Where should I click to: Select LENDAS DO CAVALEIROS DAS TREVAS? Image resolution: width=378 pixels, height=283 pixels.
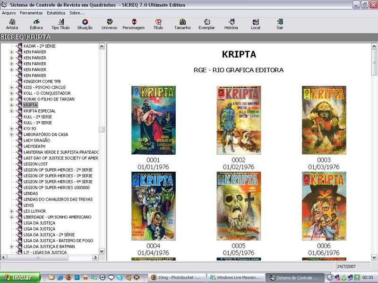tap(58, 199)
